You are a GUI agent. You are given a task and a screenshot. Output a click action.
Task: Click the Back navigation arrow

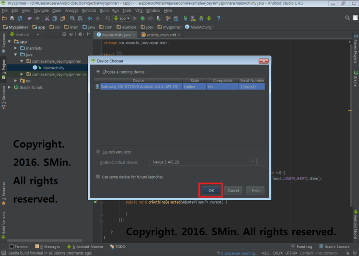tap(90, 18)
